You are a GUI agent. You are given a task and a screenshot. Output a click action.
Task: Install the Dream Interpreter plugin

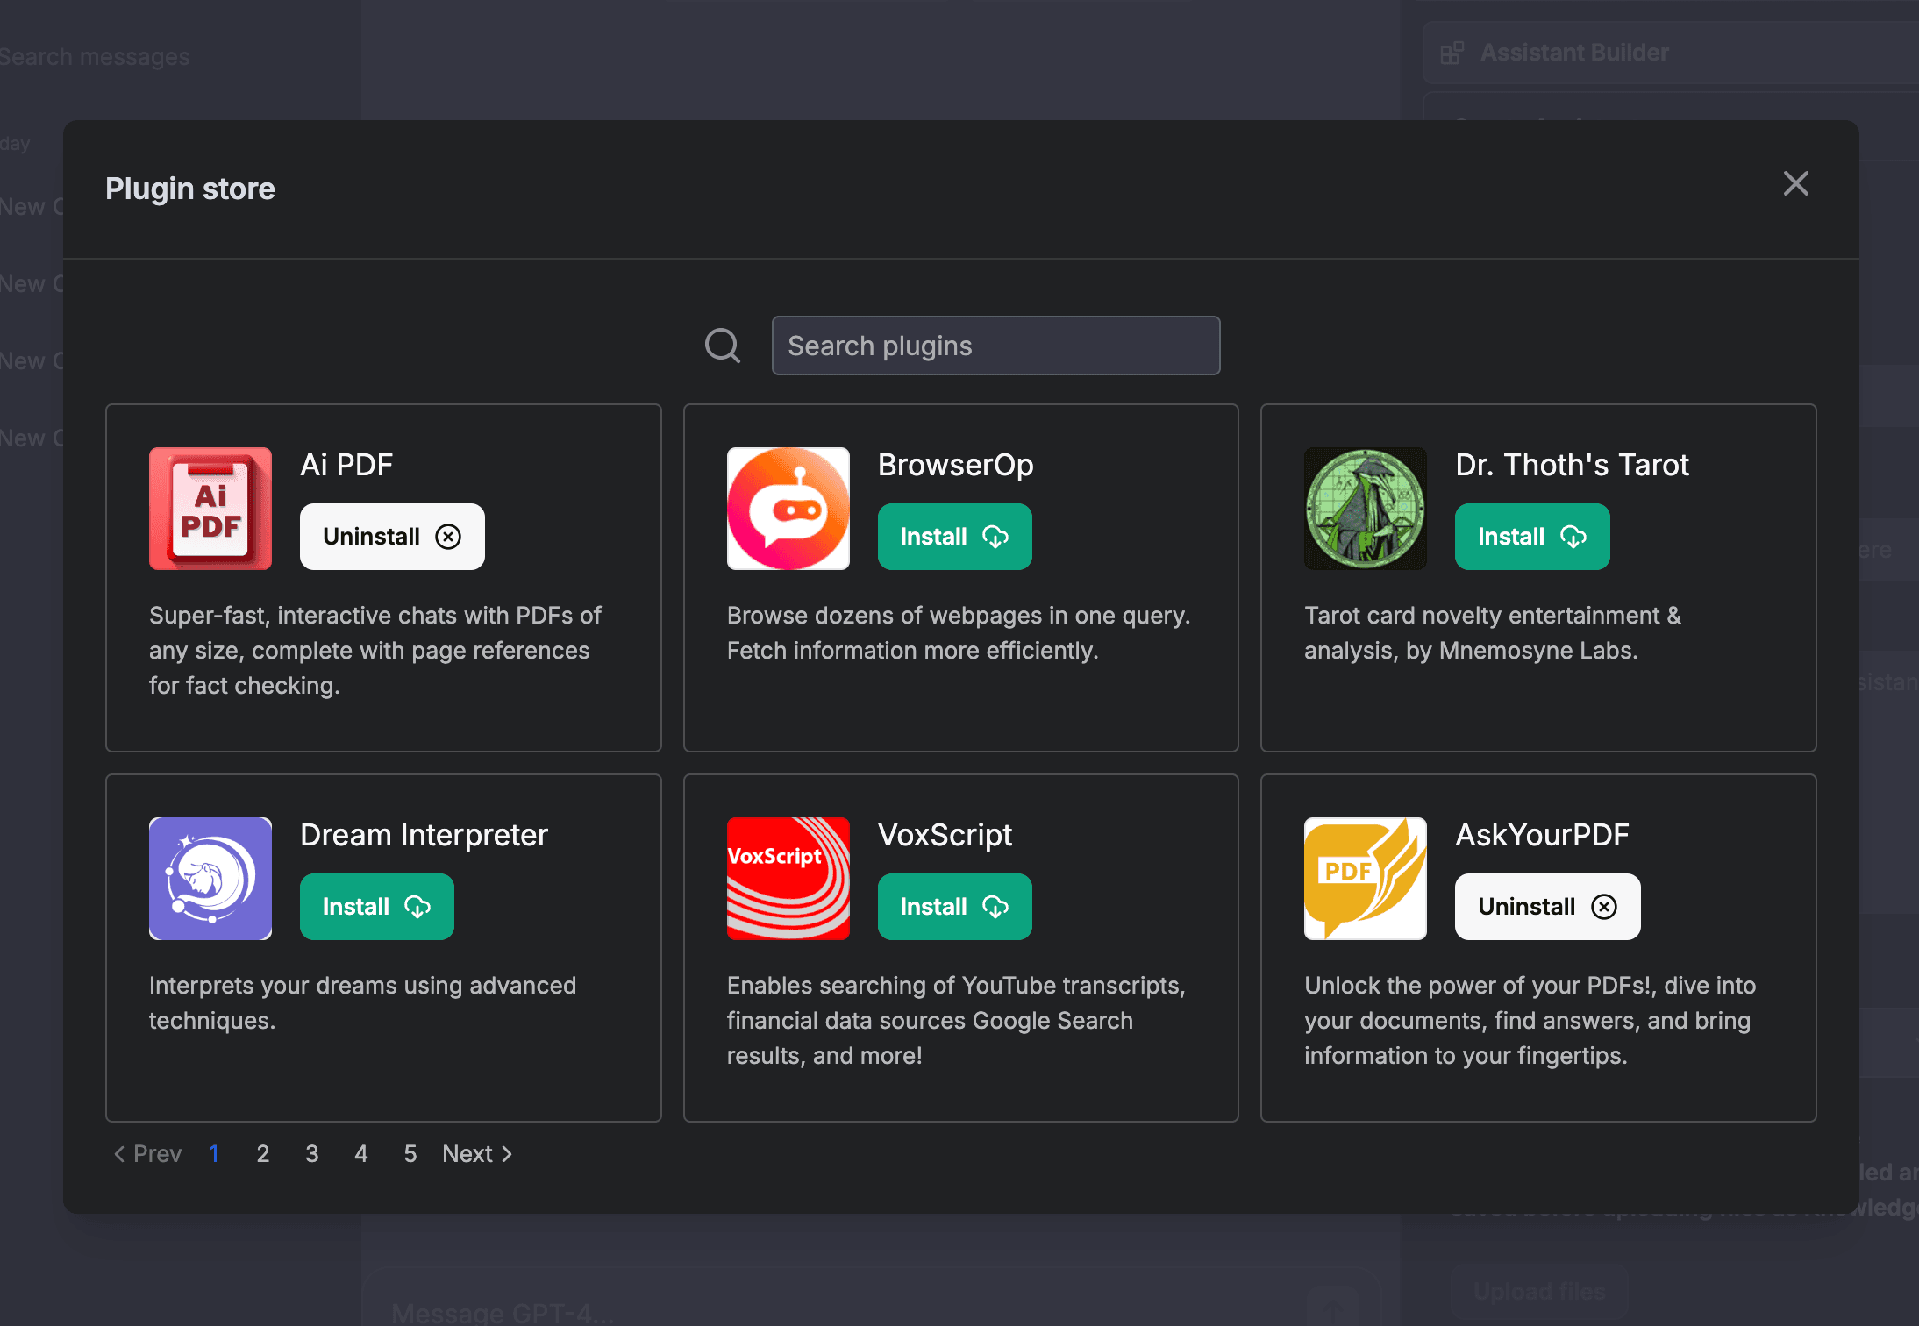point(376,907)
